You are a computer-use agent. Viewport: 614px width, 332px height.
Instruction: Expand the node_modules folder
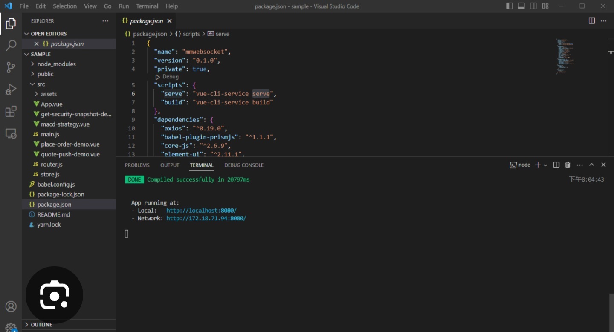(69, 64)
